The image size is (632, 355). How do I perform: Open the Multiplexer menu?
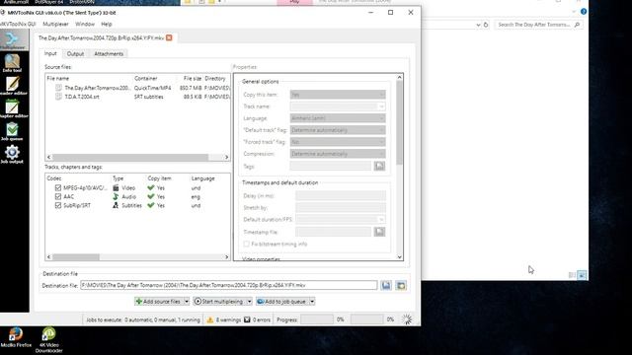55,24
